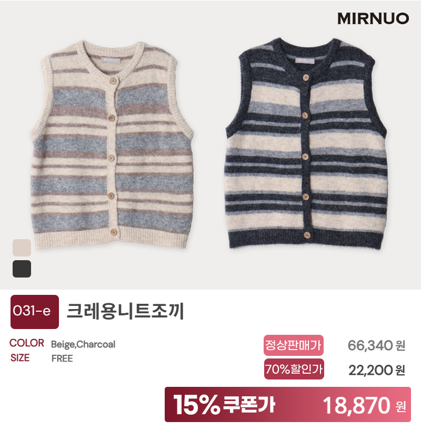Viewport: 421px width, 431px height.
Task: Click the MIRNUO brand logo
Action: coord(373,18)
